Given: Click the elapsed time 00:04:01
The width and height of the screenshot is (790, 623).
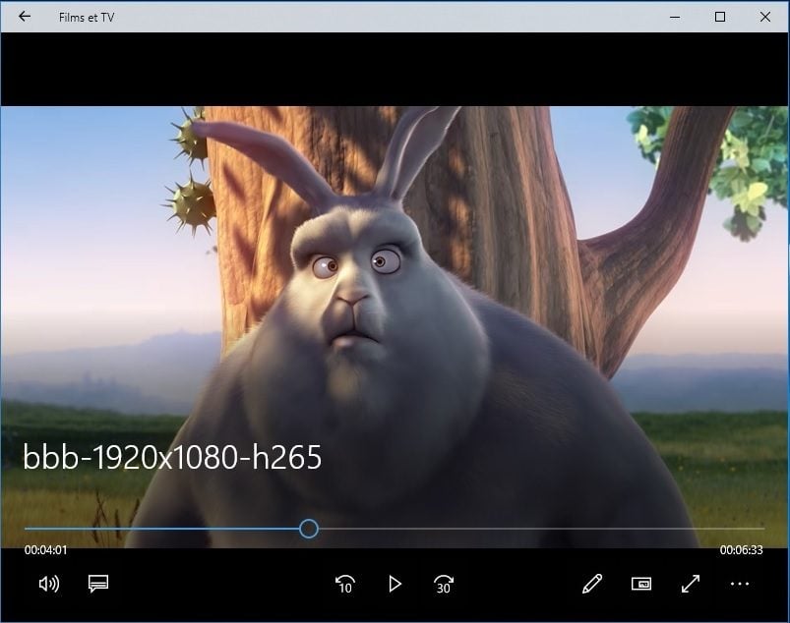Looking at the screenshot, I should point(46,550).
